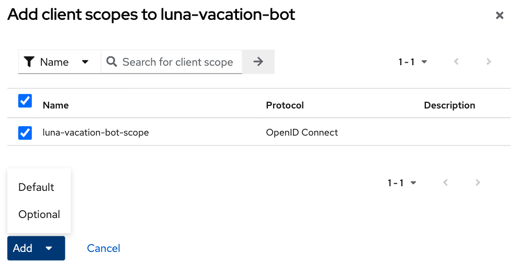Click the filter funnel icon

pyautogui.click(x=29, y=62)
